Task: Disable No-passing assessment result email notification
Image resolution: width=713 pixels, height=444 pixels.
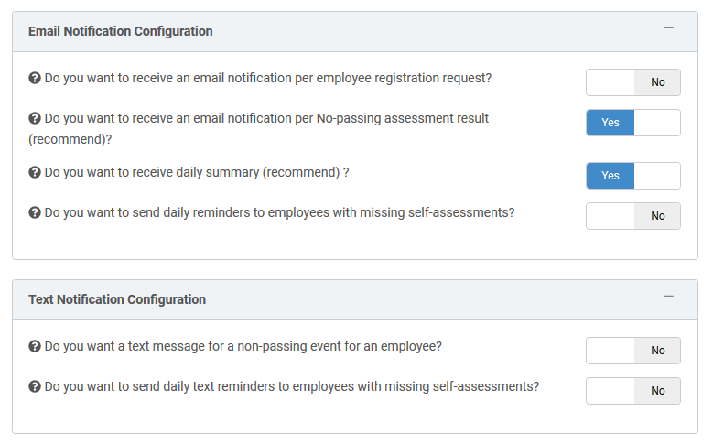Action: click(633, 123)
